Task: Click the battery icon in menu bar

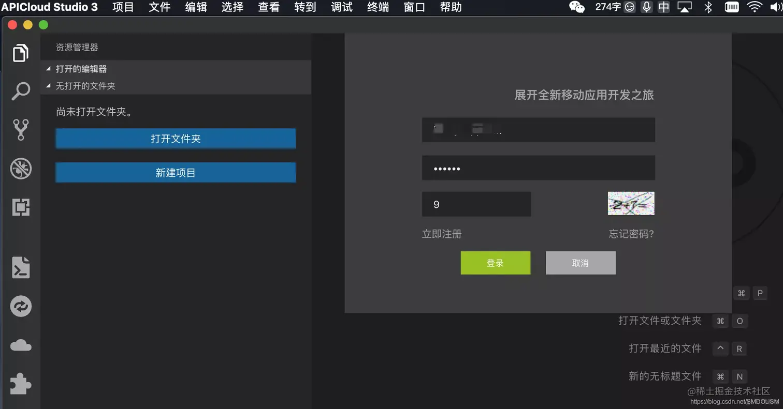Action: tap(732, 7)
